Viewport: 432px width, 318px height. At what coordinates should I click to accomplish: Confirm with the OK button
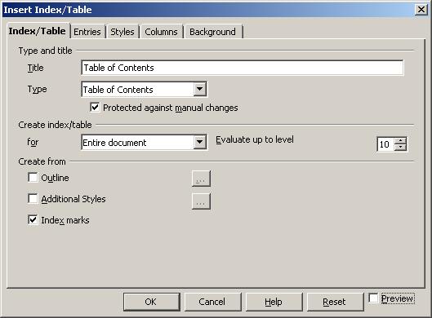pos(152,302)
